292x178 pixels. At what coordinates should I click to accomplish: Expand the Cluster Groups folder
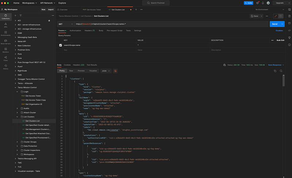click(x=17, y=142)
